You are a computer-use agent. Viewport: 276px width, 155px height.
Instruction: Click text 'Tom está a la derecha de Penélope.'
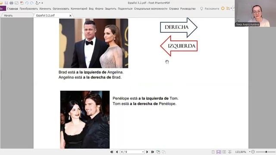[x=144, y=104]
